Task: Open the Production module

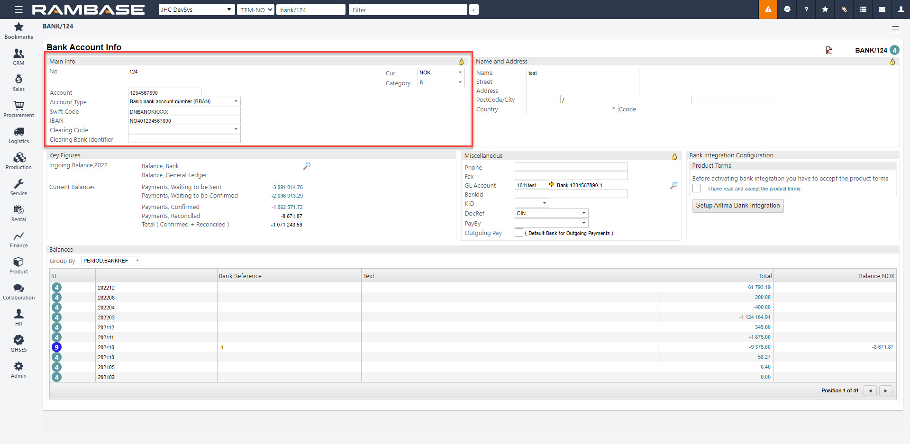Action: pyautogui.click(x=18, y=161)
